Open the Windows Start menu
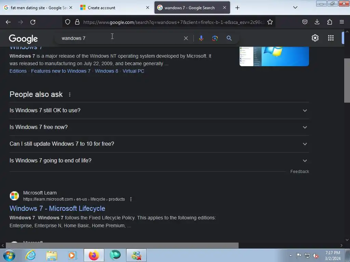The width and height of the screenshot is (350, 262). pos(9,255)
